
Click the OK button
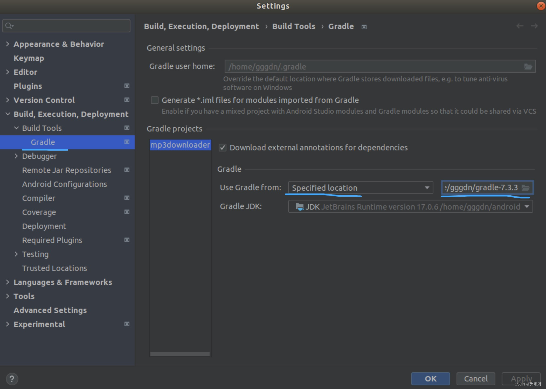click(x=430, y=378)
